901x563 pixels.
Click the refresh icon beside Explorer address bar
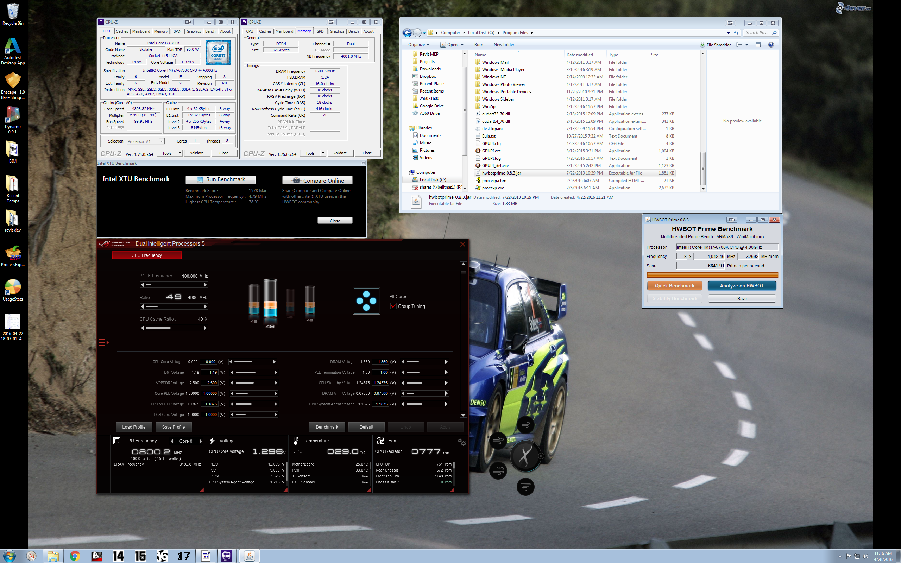(x=736, y=33)
